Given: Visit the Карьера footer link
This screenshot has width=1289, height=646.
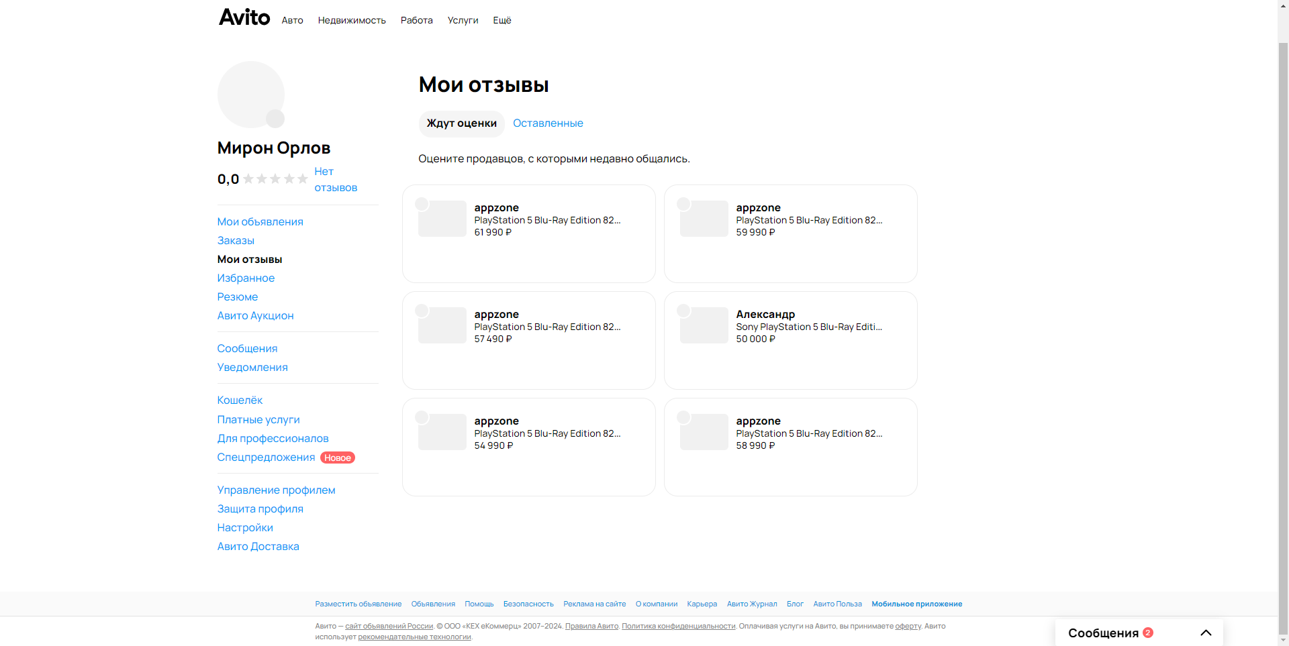Looking at the screenshot, I should point(702,604).
